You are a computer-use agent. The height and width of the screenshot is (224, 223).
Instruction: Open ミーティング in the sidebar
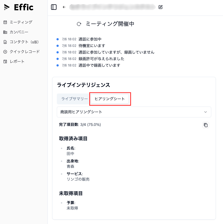coord(21,22)
